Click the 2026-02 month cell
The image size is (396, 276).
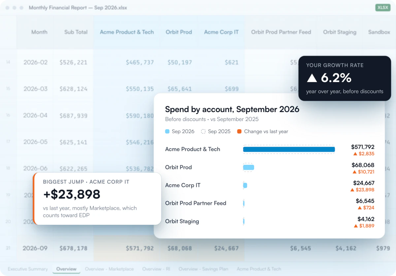click(35, 62)
